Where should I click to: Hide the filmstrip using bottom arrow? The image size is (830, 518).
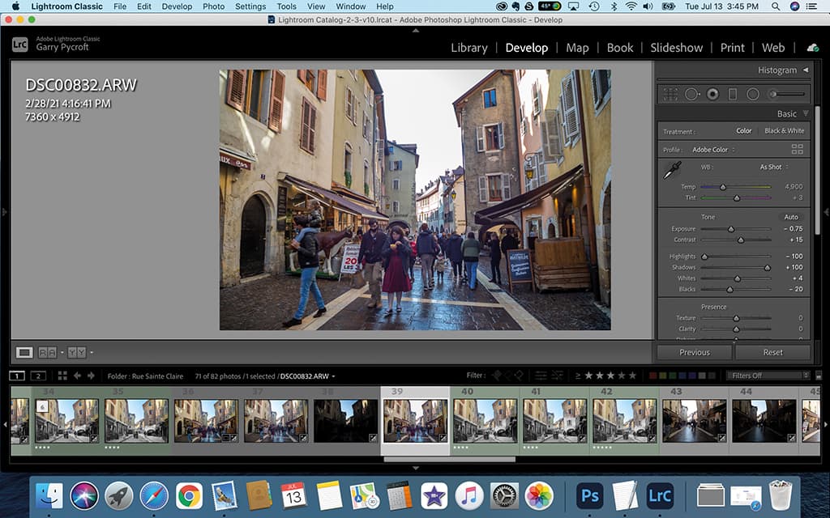pyautogui.click(x=416, y=468)
